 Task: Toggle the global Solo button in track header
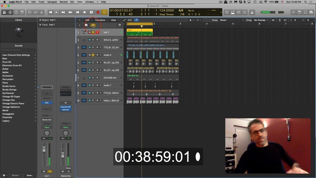[93, 25]
